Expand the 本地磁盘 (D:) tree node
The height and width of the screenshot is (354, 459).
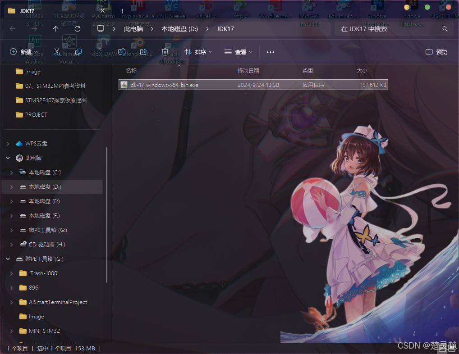11,187
